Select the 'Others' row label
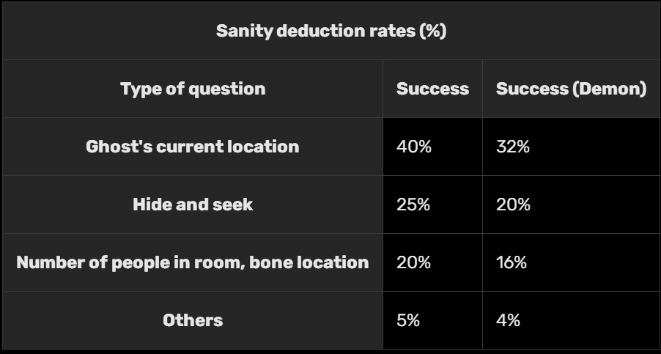This screenshot has width=661, height=354. (193, 320)
